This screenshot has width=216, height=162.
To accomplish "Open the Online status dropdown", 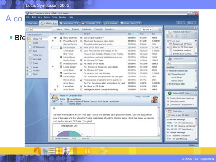I will [193, 145].
